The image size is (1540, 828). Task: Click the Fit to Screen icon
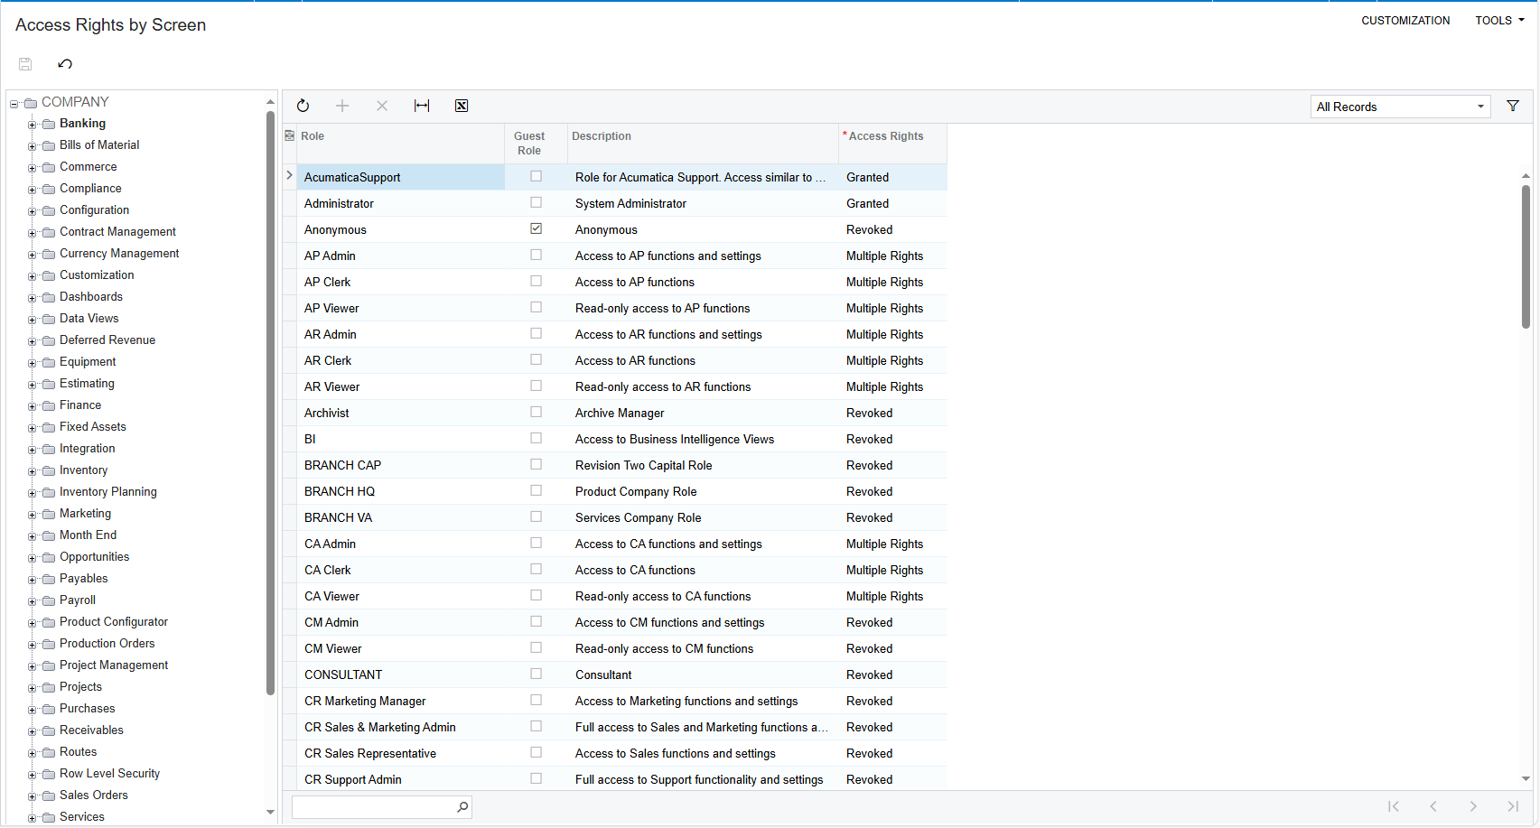tap(422, 106)
